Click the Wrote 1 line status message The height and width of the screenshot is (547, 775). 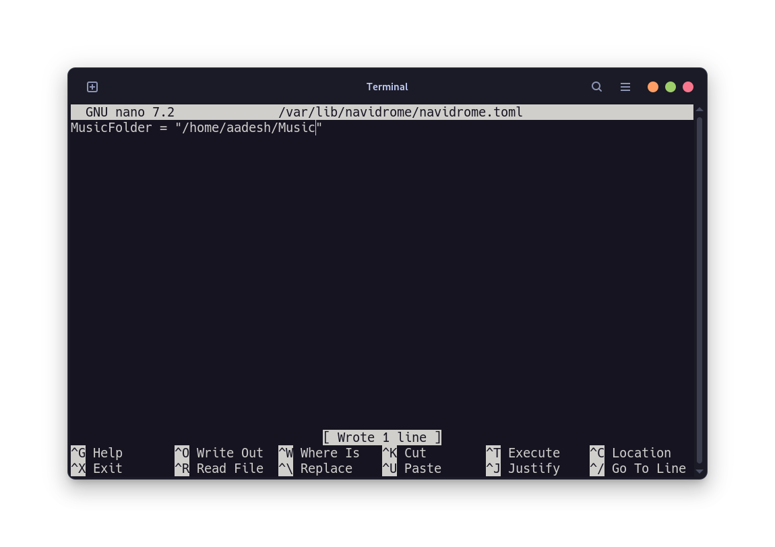(382, 437)
